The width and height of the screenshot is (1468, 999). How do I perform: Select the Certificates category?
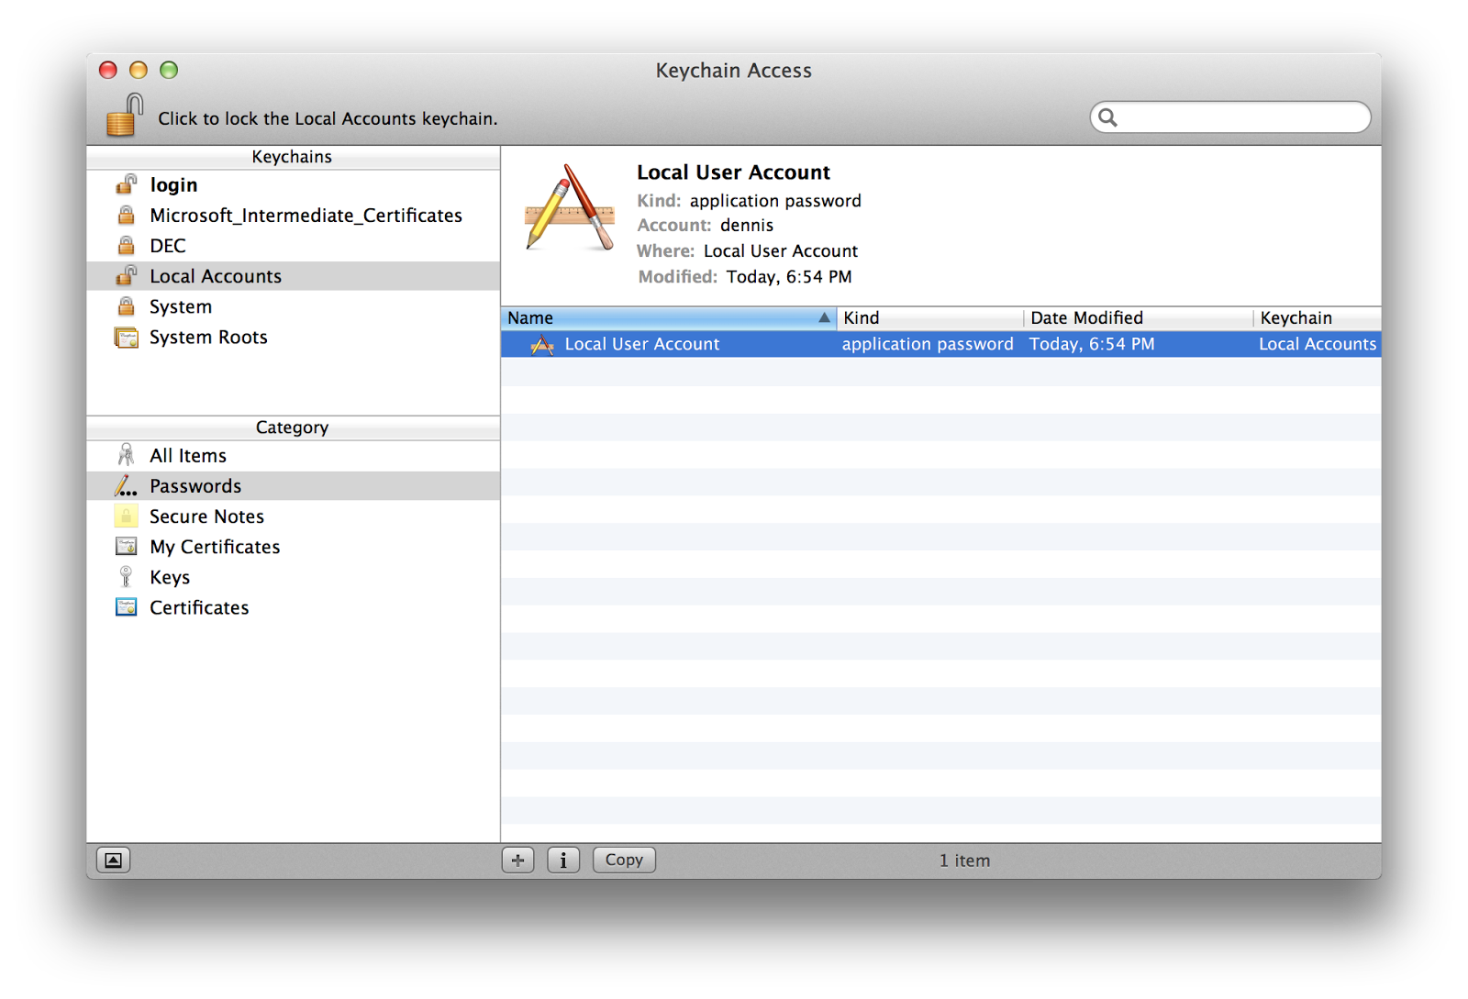click(198, 606)
